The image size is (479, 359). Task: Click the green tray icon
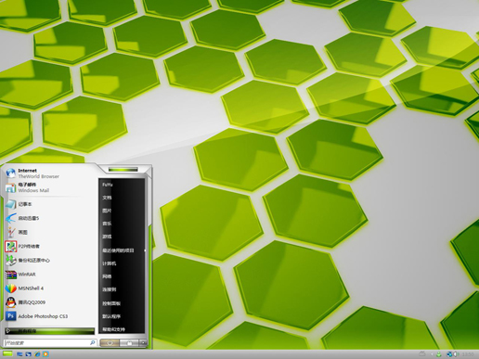(438, 354)
